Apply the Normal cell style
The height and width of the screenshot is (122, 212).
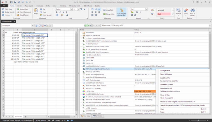164,10
